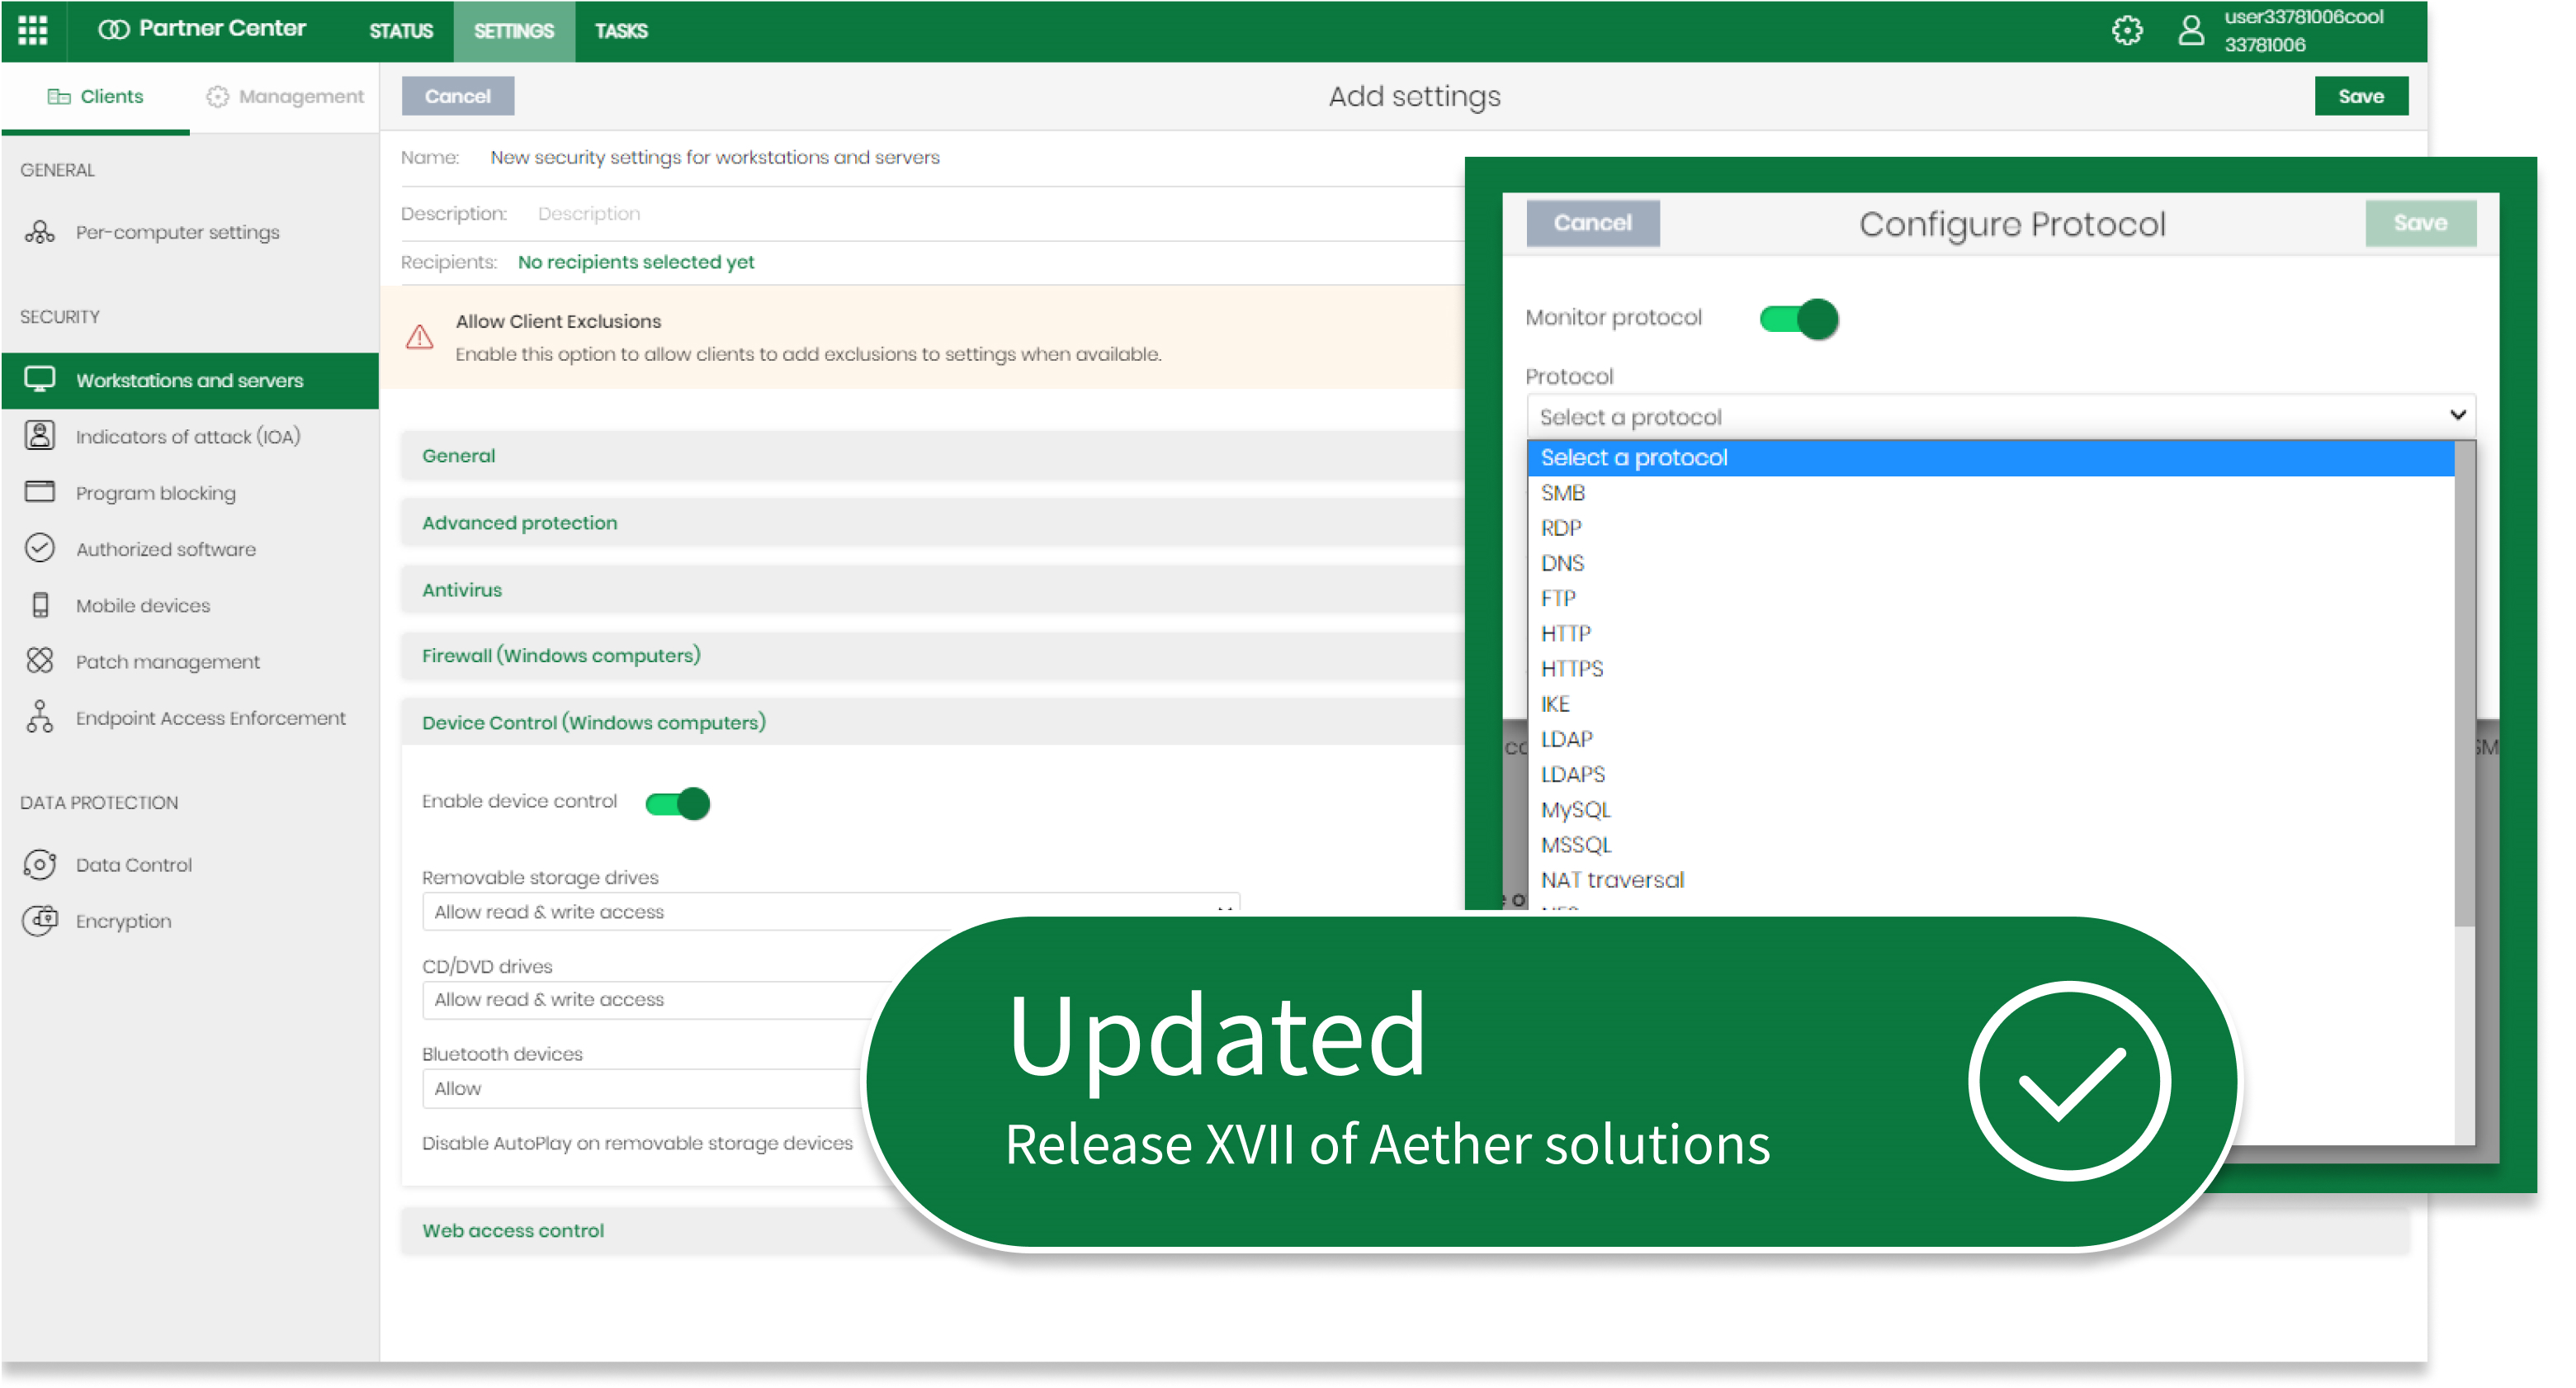Viewport: 2576px width, 1388px height.
Task: Collapse Device Control (Windows computers) section
Action: (x=933, y=722)
